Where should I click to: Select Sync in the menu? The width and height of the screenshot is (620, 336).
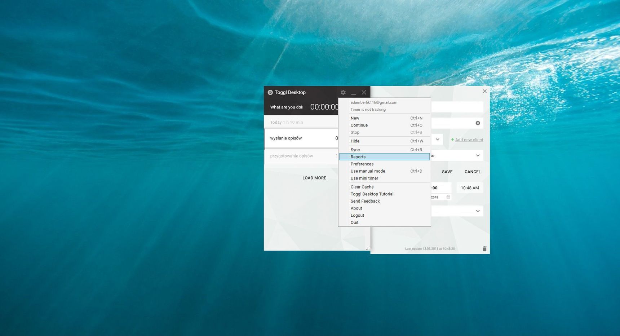click(x=385, y=150)
